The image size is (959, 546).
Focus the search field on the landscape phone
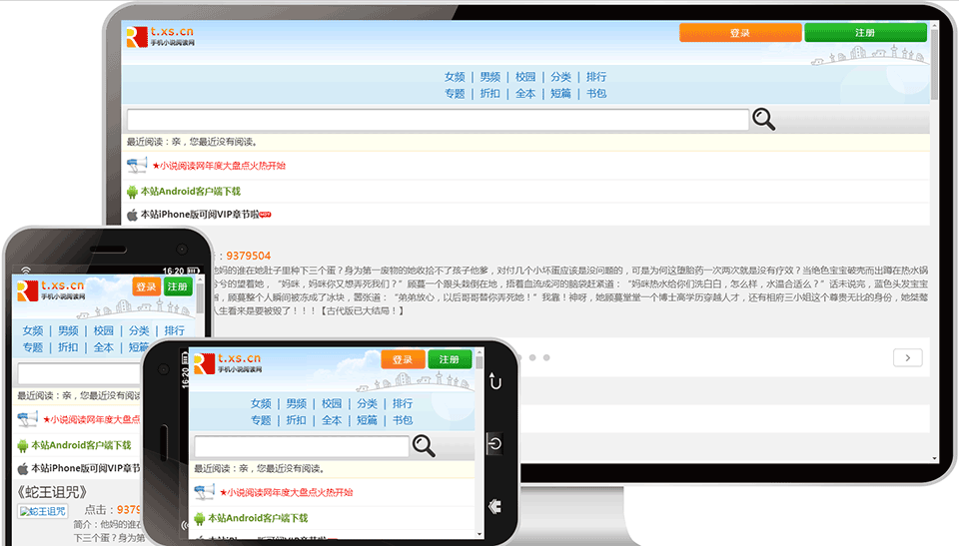pyautogui.click(x=302, y=446)
